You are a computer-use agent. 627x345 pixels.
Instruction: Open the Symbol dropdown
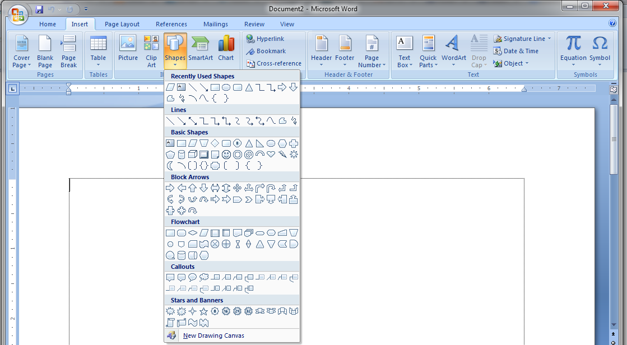(x=600, y=53)
